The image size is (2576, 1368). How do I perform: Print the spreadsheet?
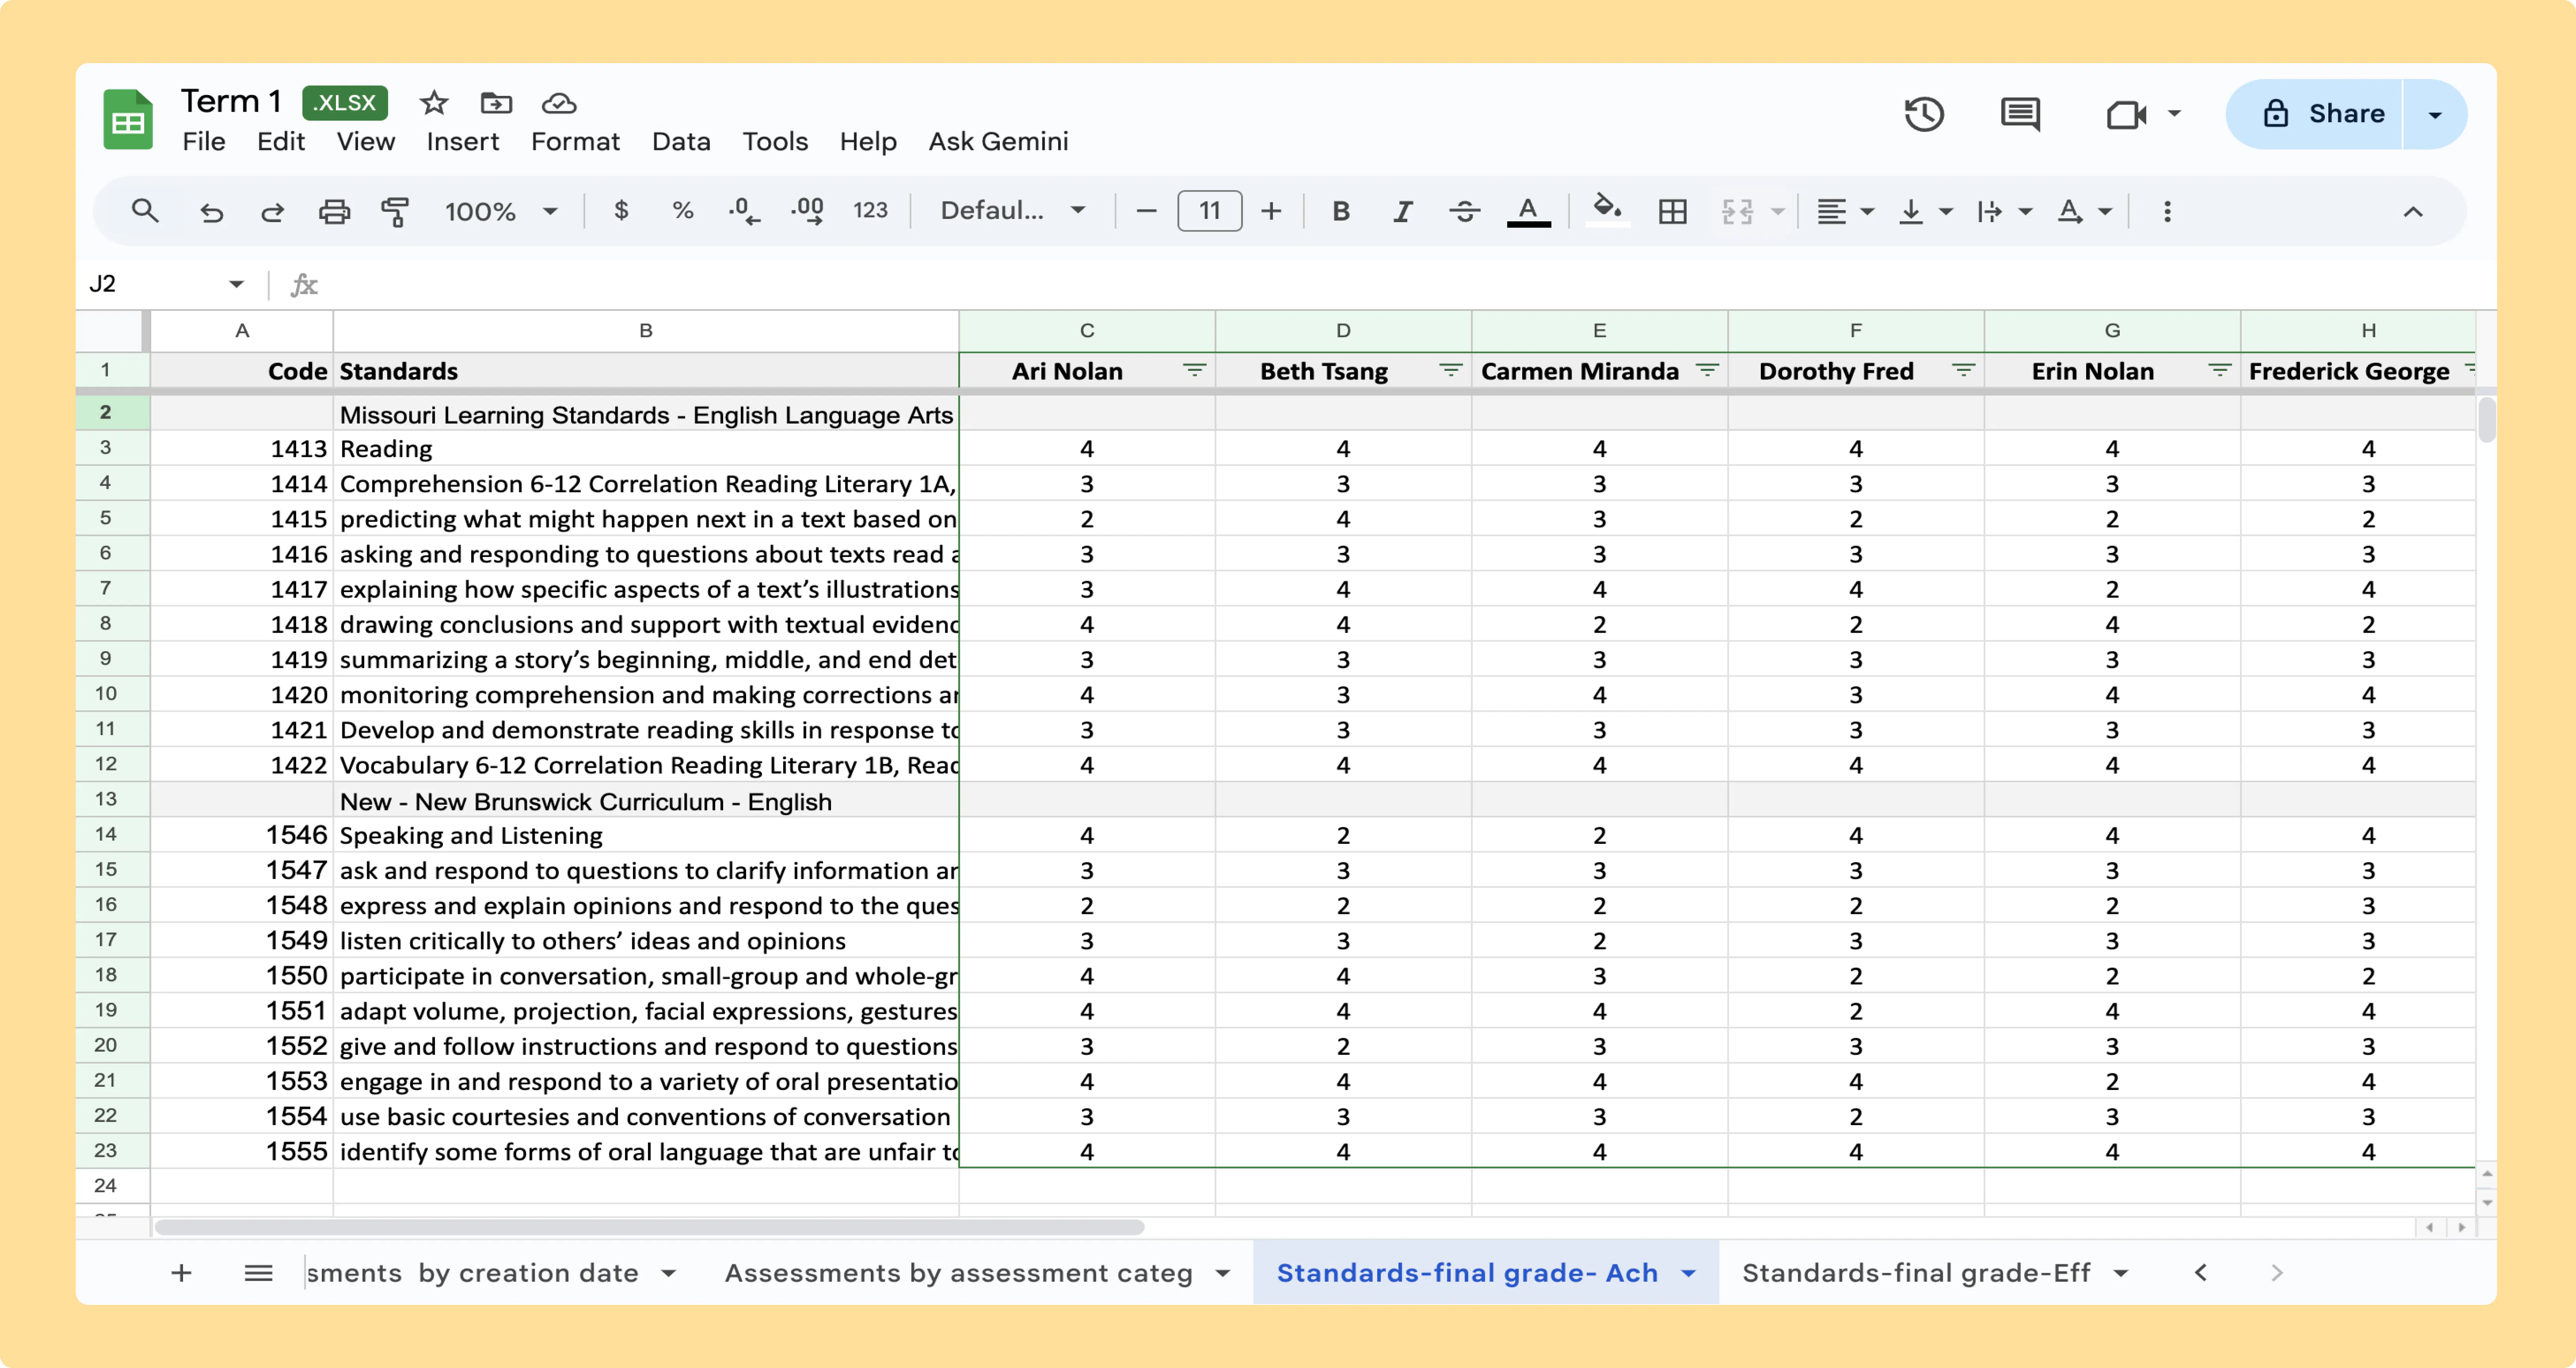point(334,212)
